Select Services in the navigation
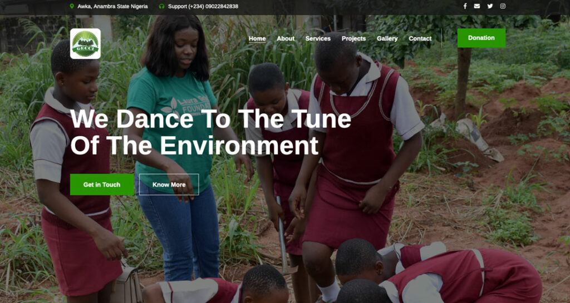The height and width of the screenshot is (303, 570). tap(318, 38)
